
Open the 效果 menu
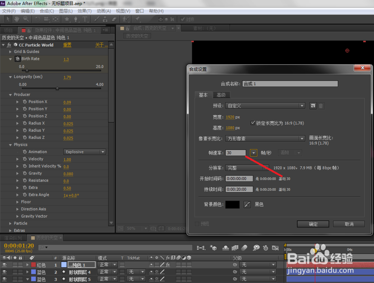(85, 11)
